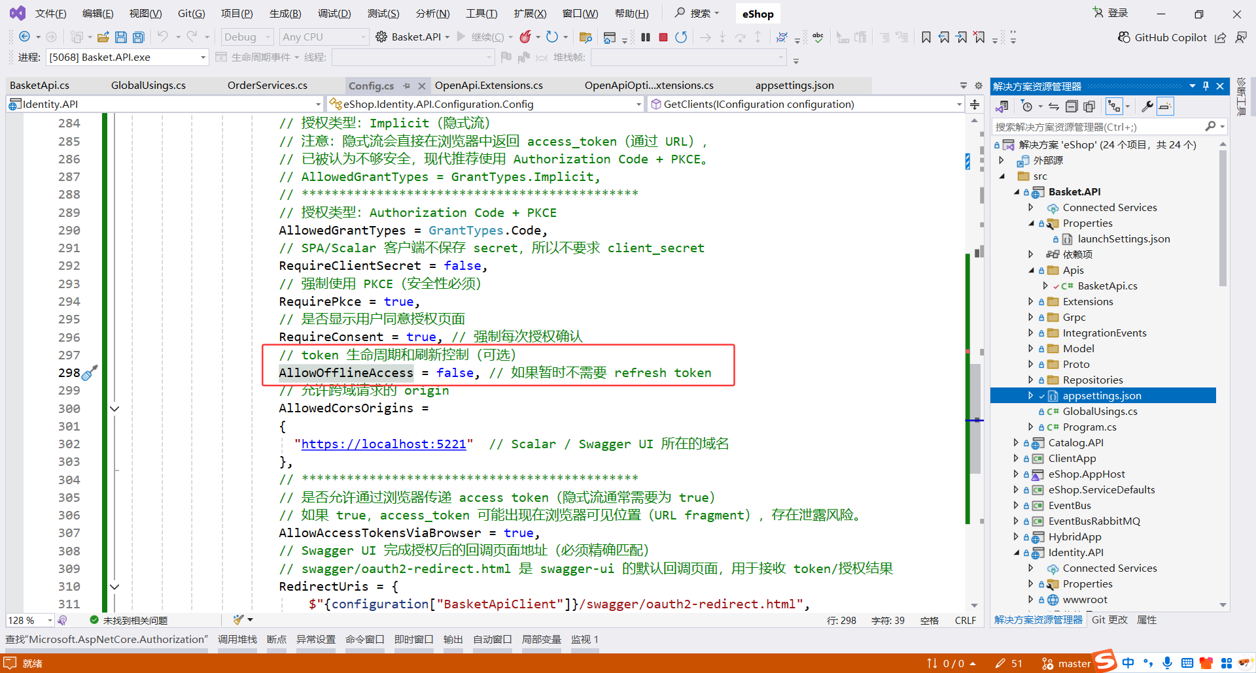Click the master branch button in status bar

1067,663
